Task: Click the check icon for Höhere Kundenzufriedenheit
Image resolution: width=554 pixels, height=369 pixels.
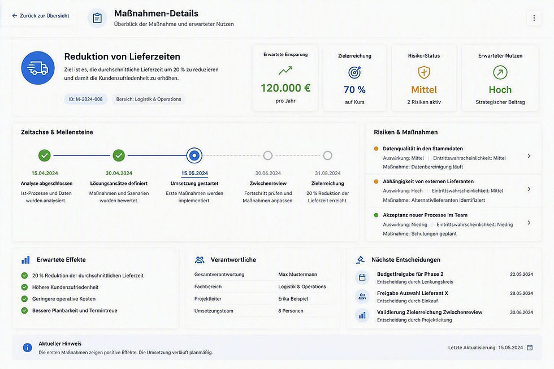Action: tap(24, 287)
